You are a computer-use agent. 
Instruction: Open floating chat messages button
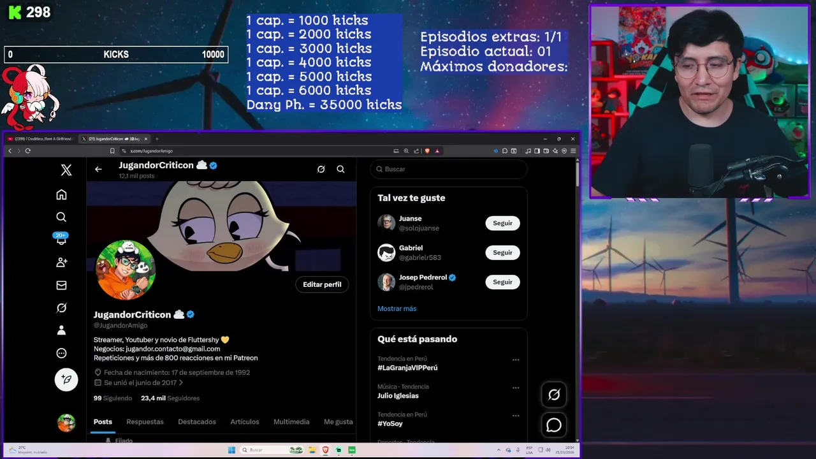pyautogui.click(x=554, y=425)
